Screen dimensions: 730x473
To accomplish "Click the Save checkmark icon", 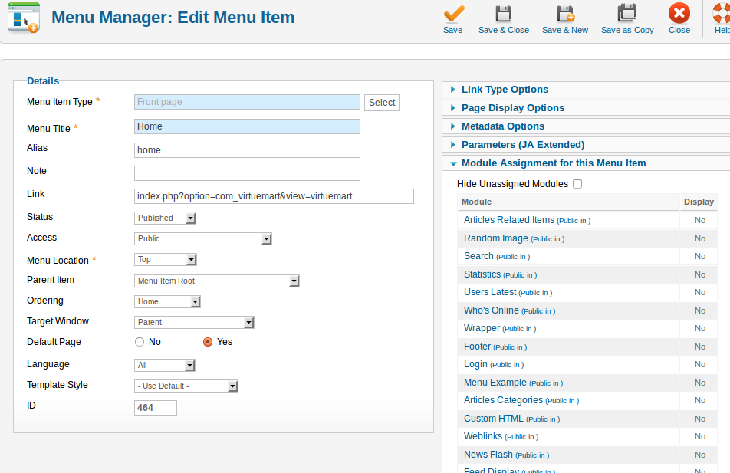I will (x=453, y=14).
